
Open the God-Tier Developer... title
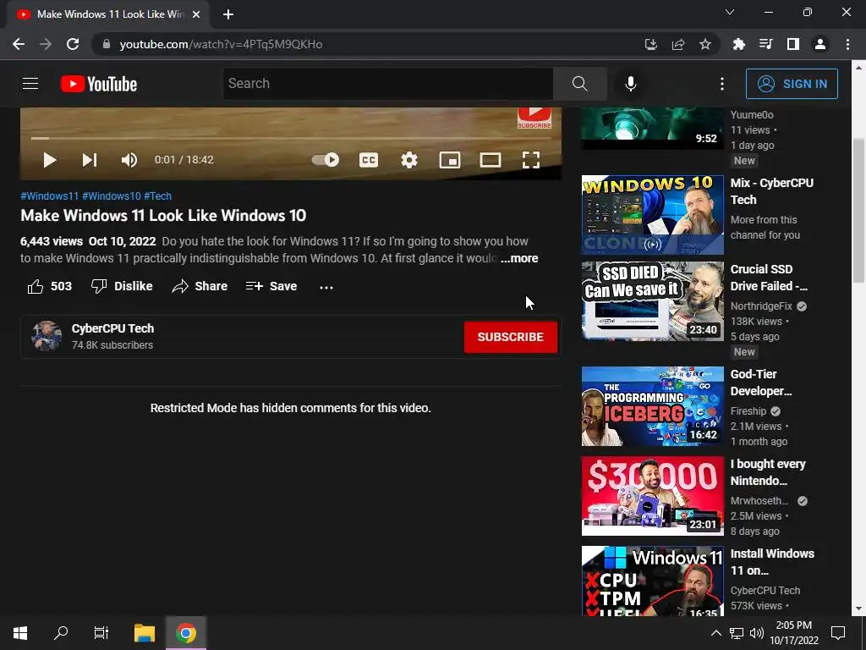(x=761, y=383)
